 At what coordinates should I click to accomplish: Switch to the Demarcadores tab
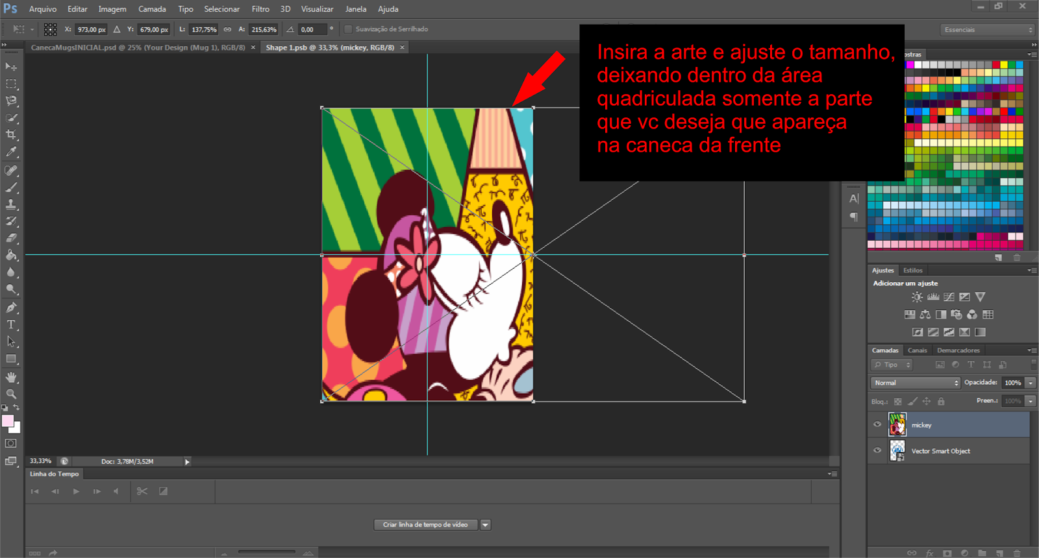(x=958, y=350)
